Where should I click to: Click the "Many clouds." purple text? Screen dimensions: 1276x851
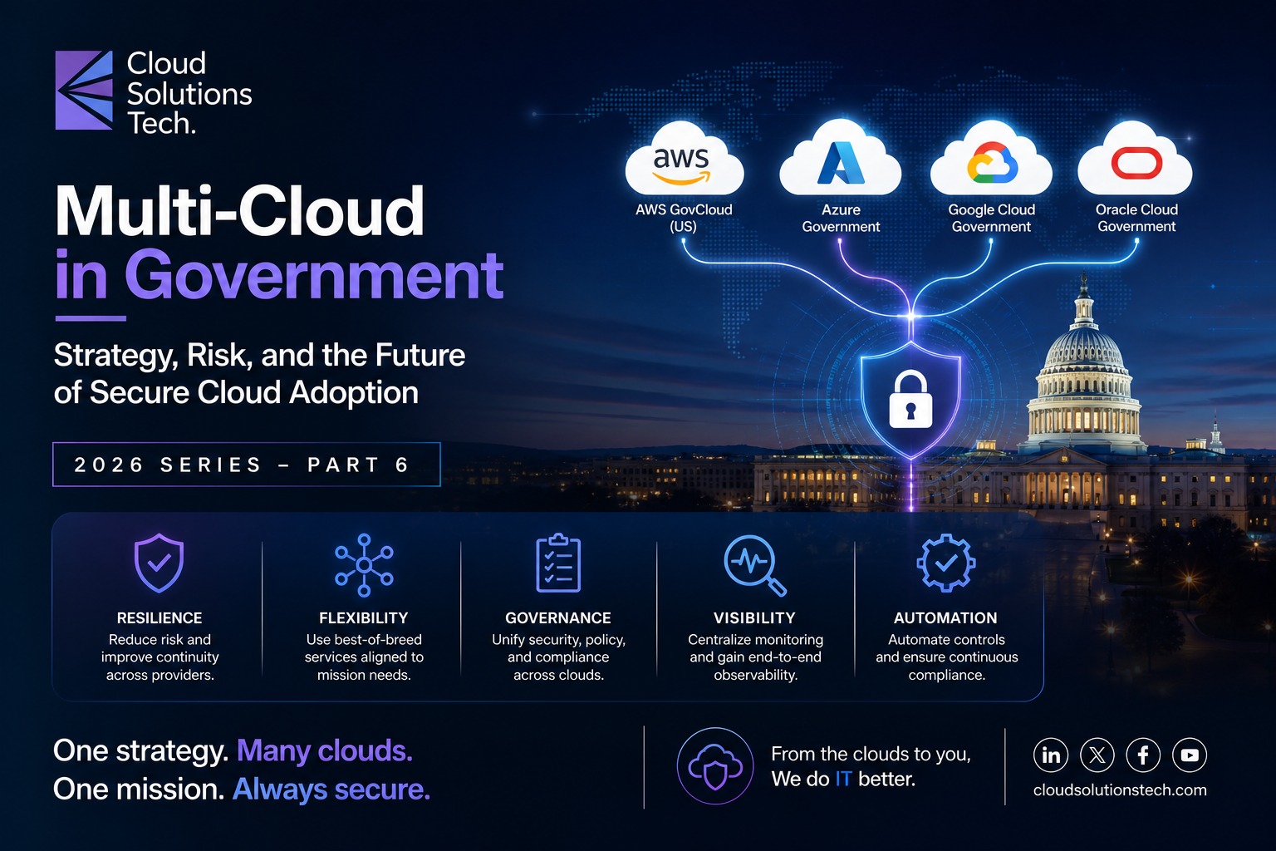click(325, 751)
